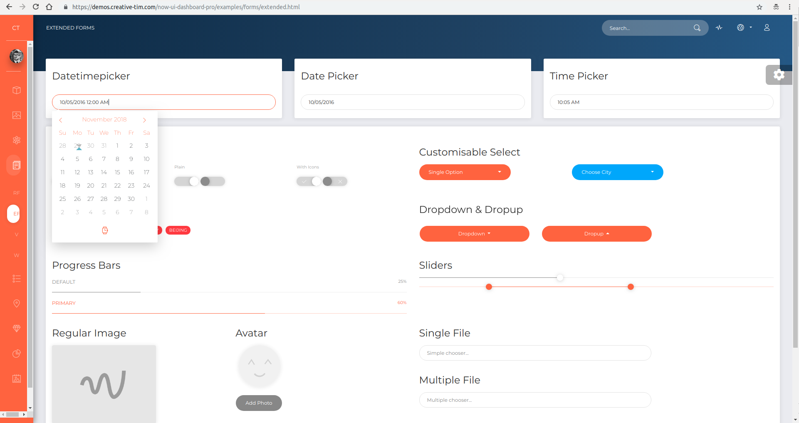Image resolution: width=799 pixels, height=423 pixels.
Task: Click the forms notepad icon in sidebar
Action: coord(17,165)
